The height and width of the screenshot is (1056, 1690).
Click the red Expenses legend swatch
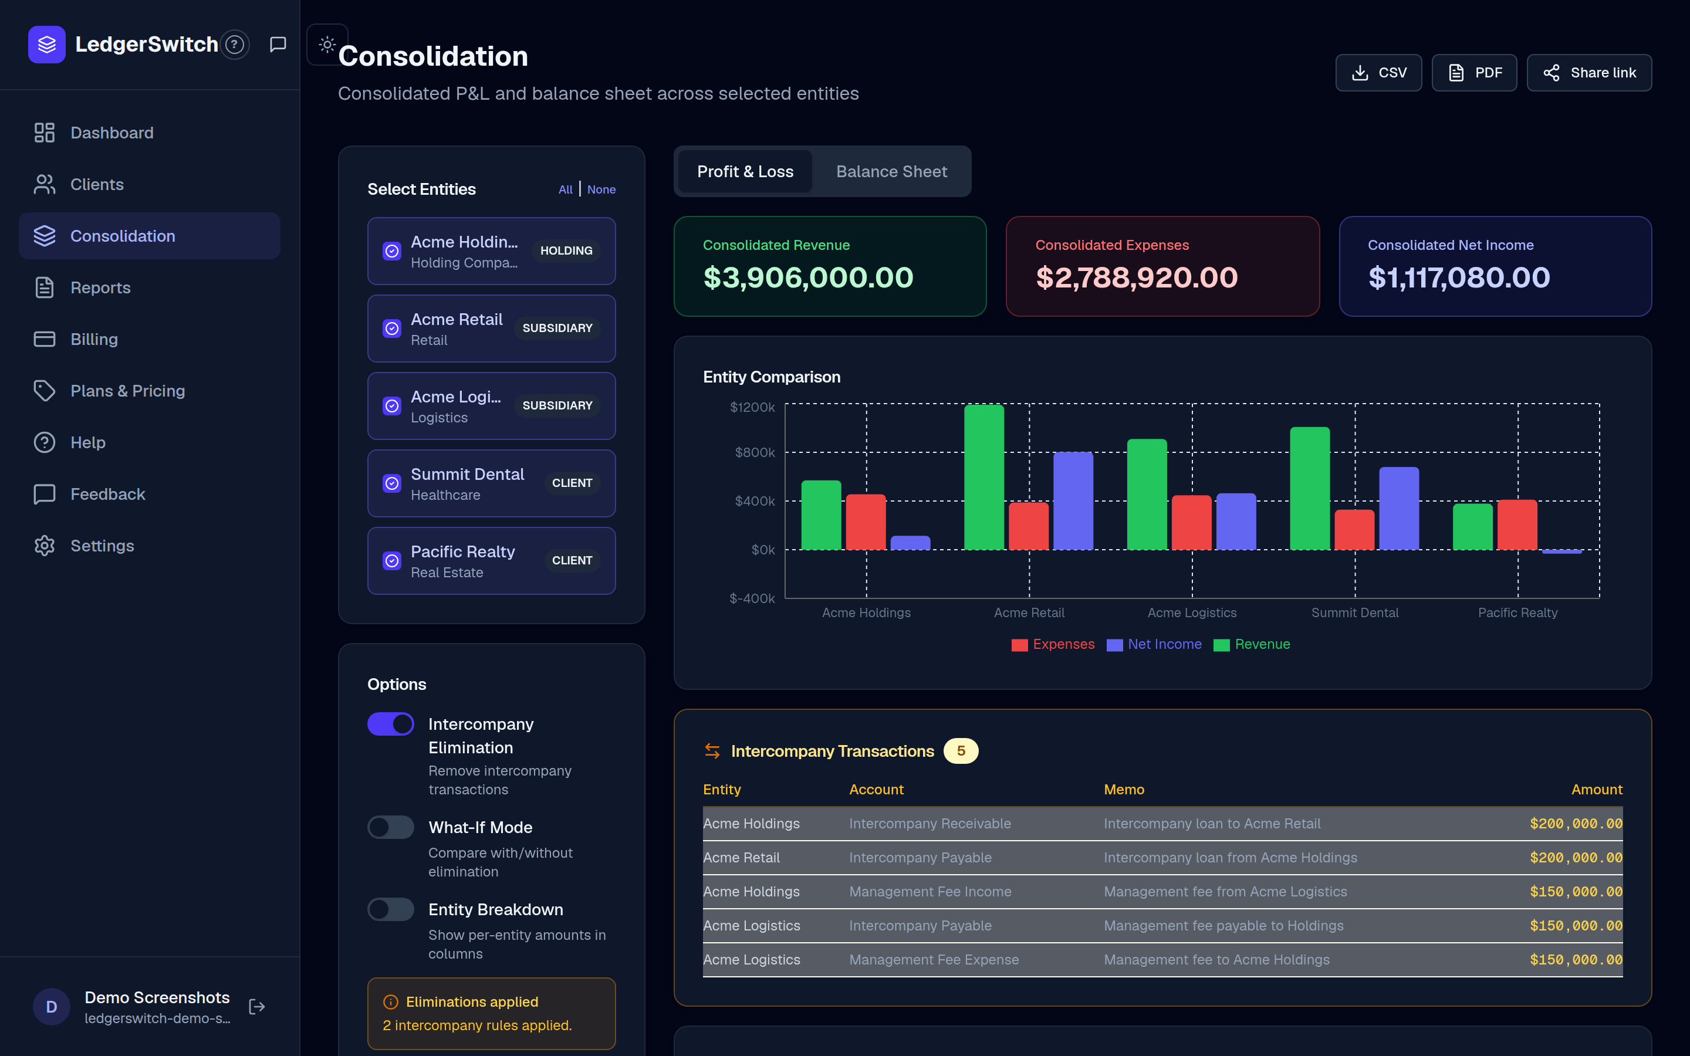1020,645
